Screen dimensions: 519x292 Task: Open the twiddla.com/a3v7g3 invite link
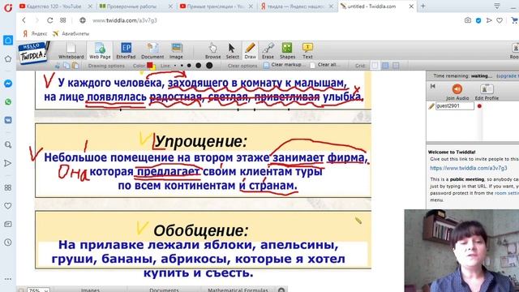(x=469, y=168)
